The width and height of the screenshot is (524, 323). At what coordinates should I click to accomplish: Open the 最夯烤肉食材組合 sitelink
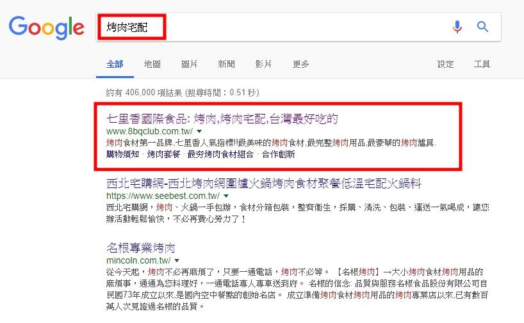220,154
